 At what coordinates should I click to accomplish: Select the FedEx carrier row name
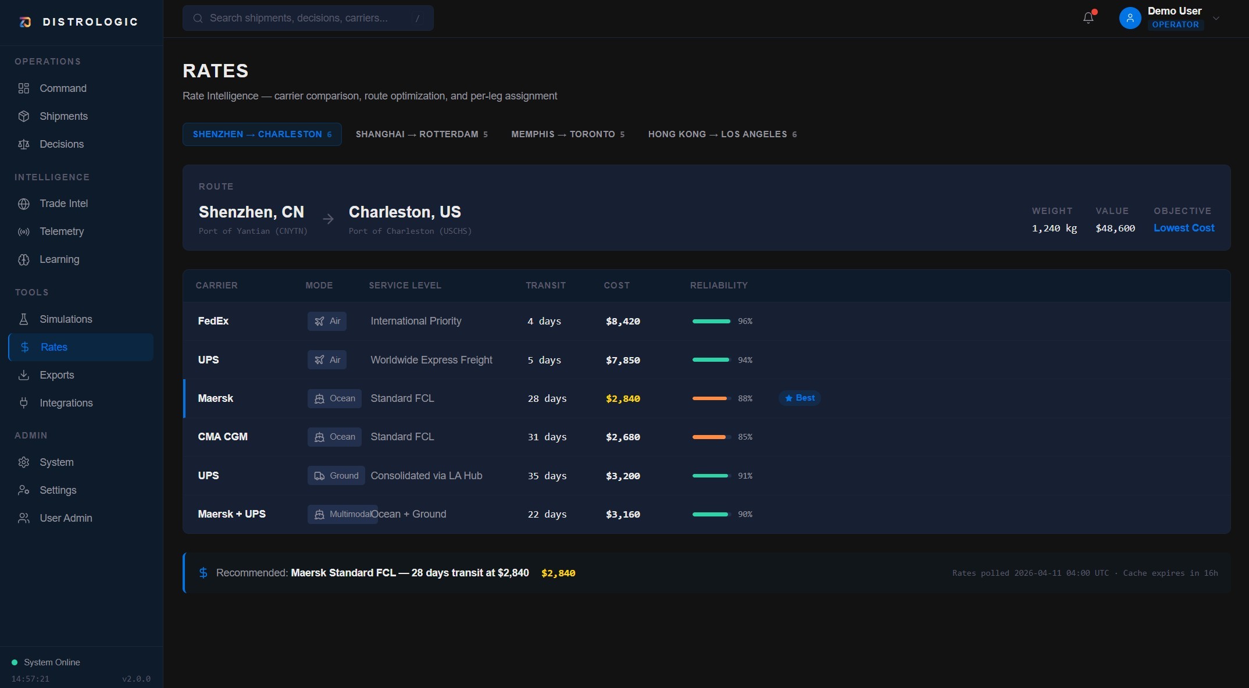(x=213, y=321)
